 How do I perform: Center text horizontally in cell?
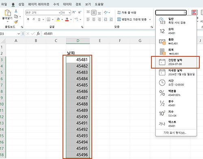click(x=94, y=19)
